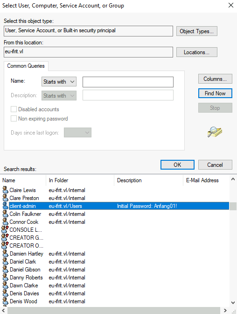Select the 'Daniel Gibson' name text
237x314 pixels.
[25, 270]
